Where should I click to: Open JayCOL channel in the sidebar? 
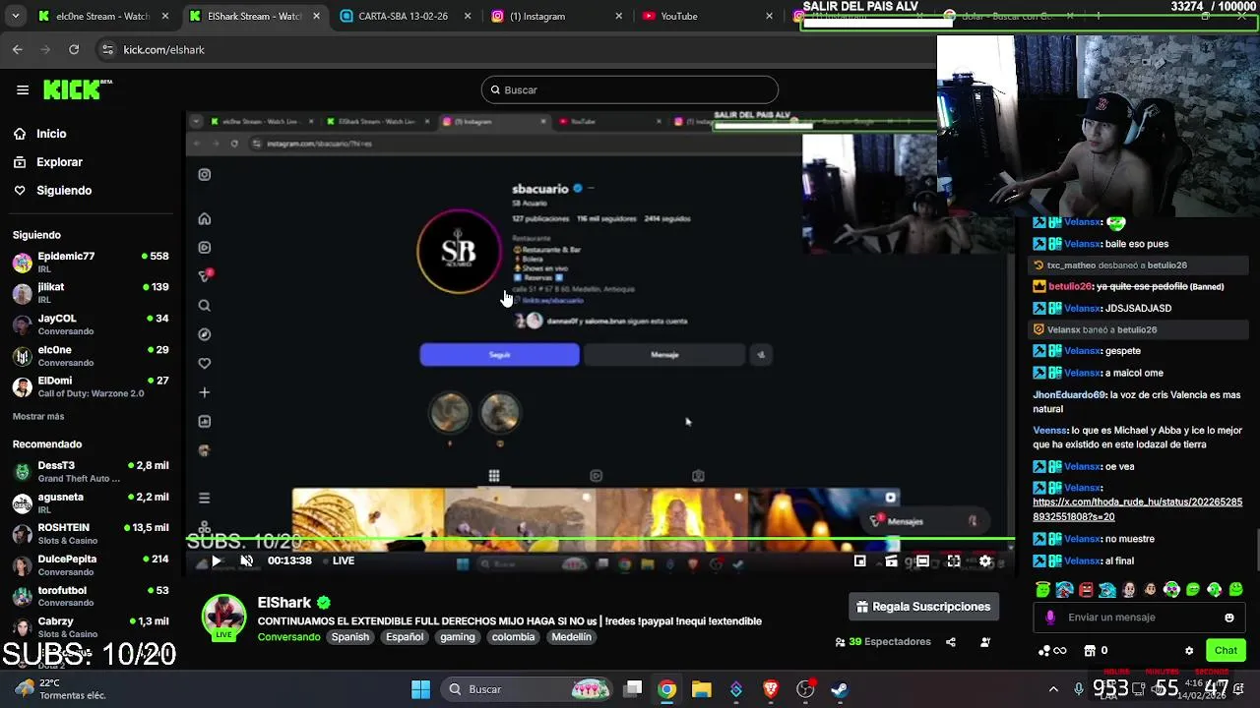91,324
